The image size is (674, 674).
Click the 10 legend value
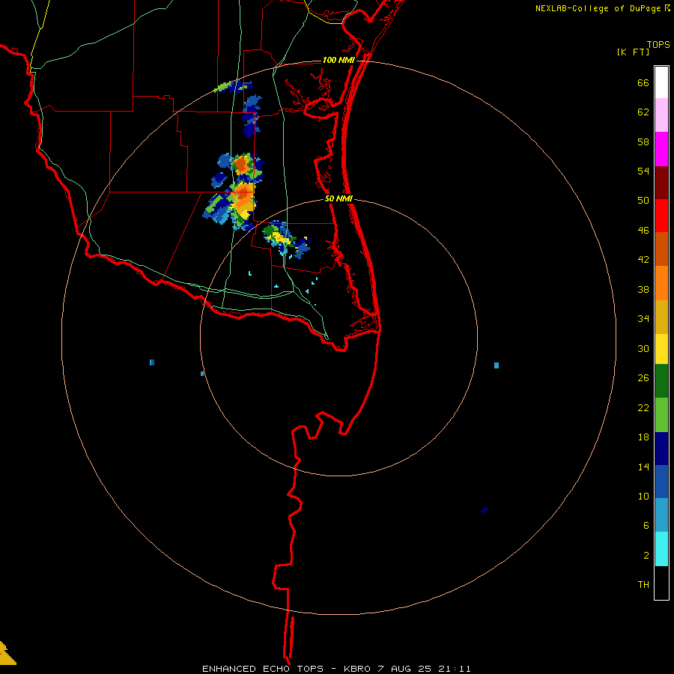[x=643, y=496]
